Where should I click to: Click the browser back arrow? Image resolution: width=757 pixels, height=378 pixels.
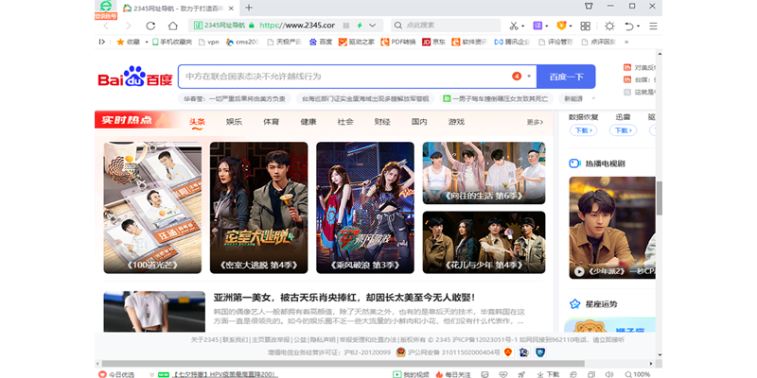[106, 26]
